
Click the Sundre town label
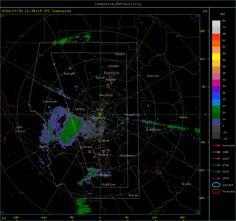(x=80, y=109)
